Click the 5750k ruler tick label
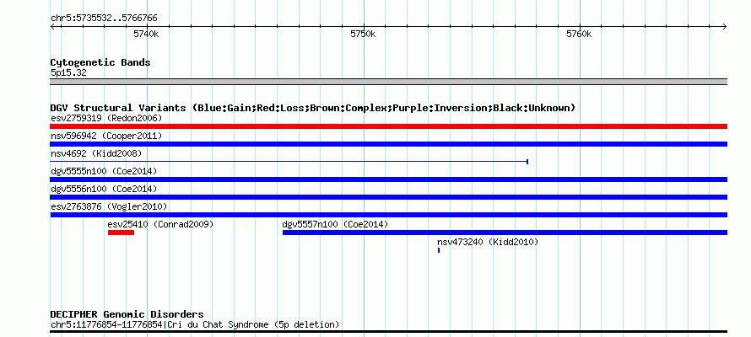Viewport: 751px width, 337px height. click(363, 34)
